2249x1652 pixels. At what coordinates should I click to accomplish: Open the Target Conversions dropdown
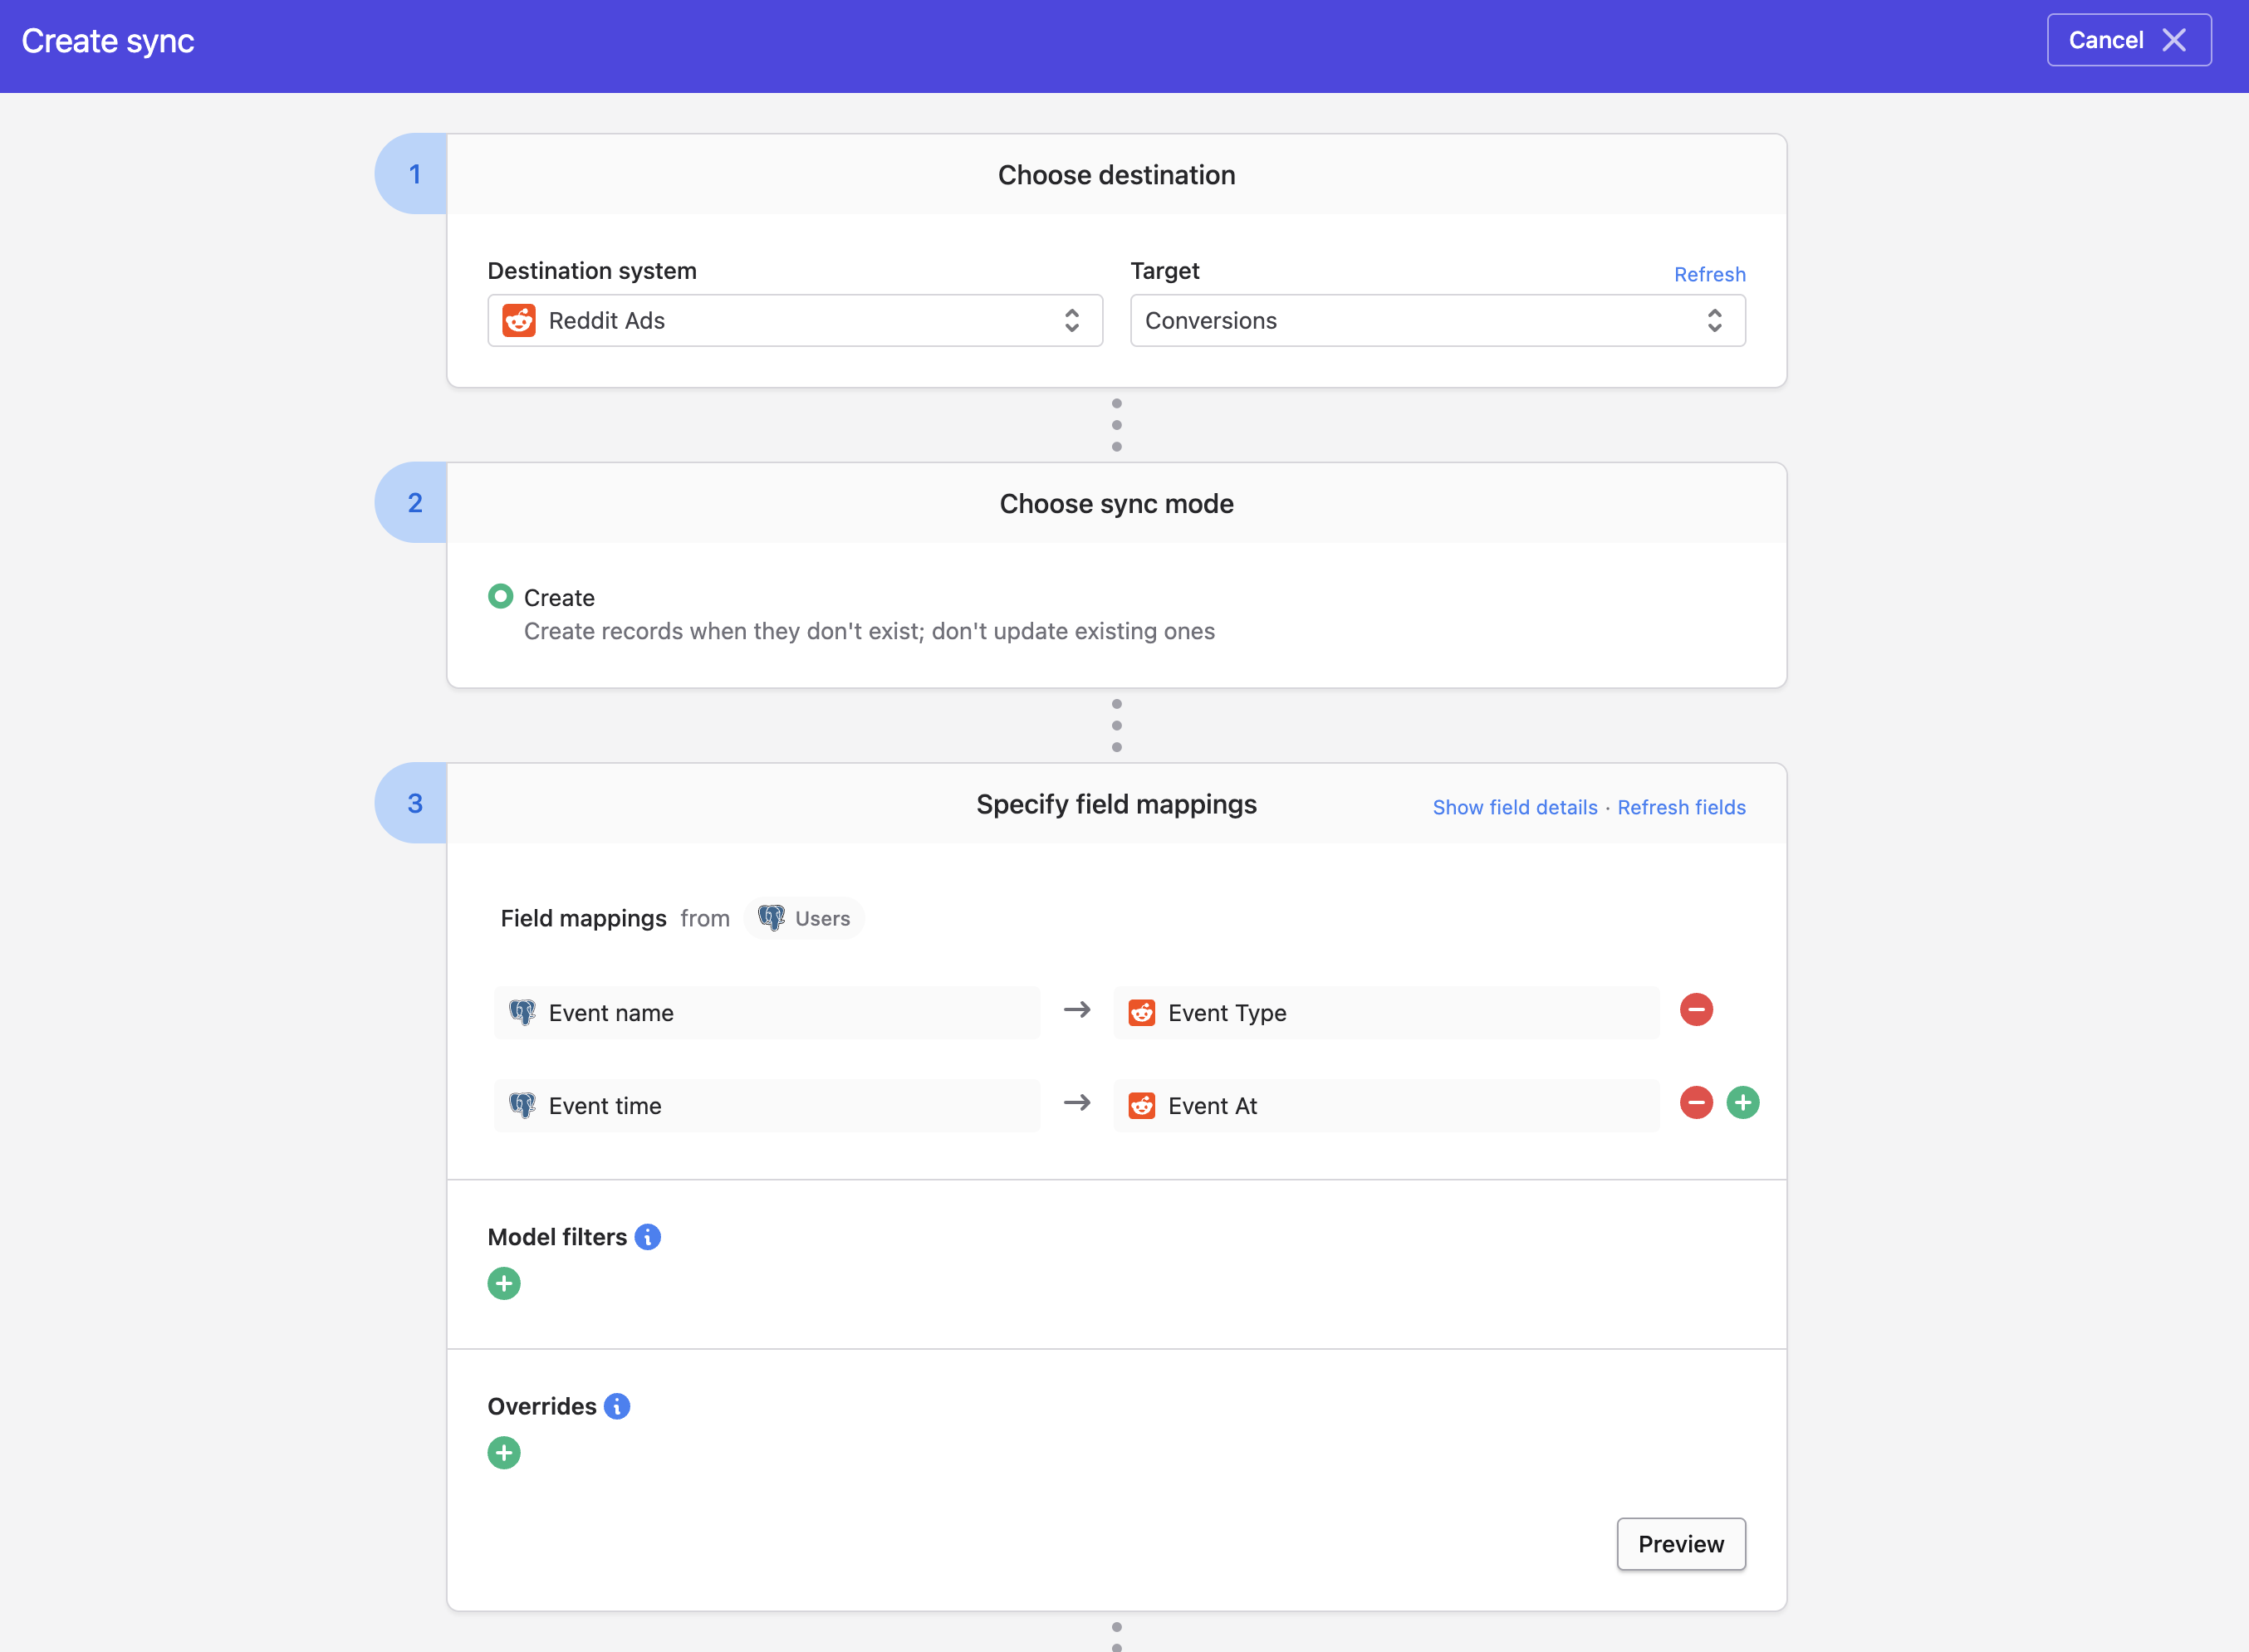1437,321
